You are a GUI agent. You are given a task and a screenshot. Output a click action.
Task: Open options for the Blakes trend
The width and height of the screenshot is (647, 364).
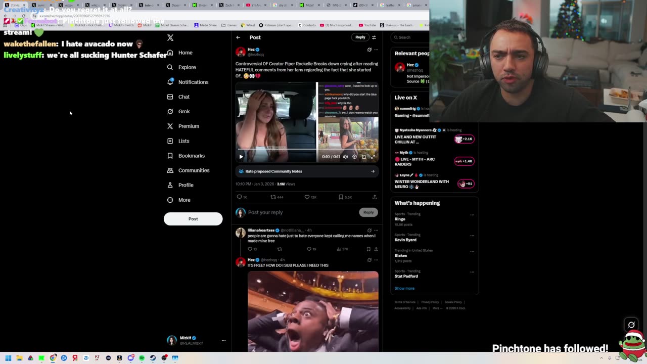click(472, 251)
